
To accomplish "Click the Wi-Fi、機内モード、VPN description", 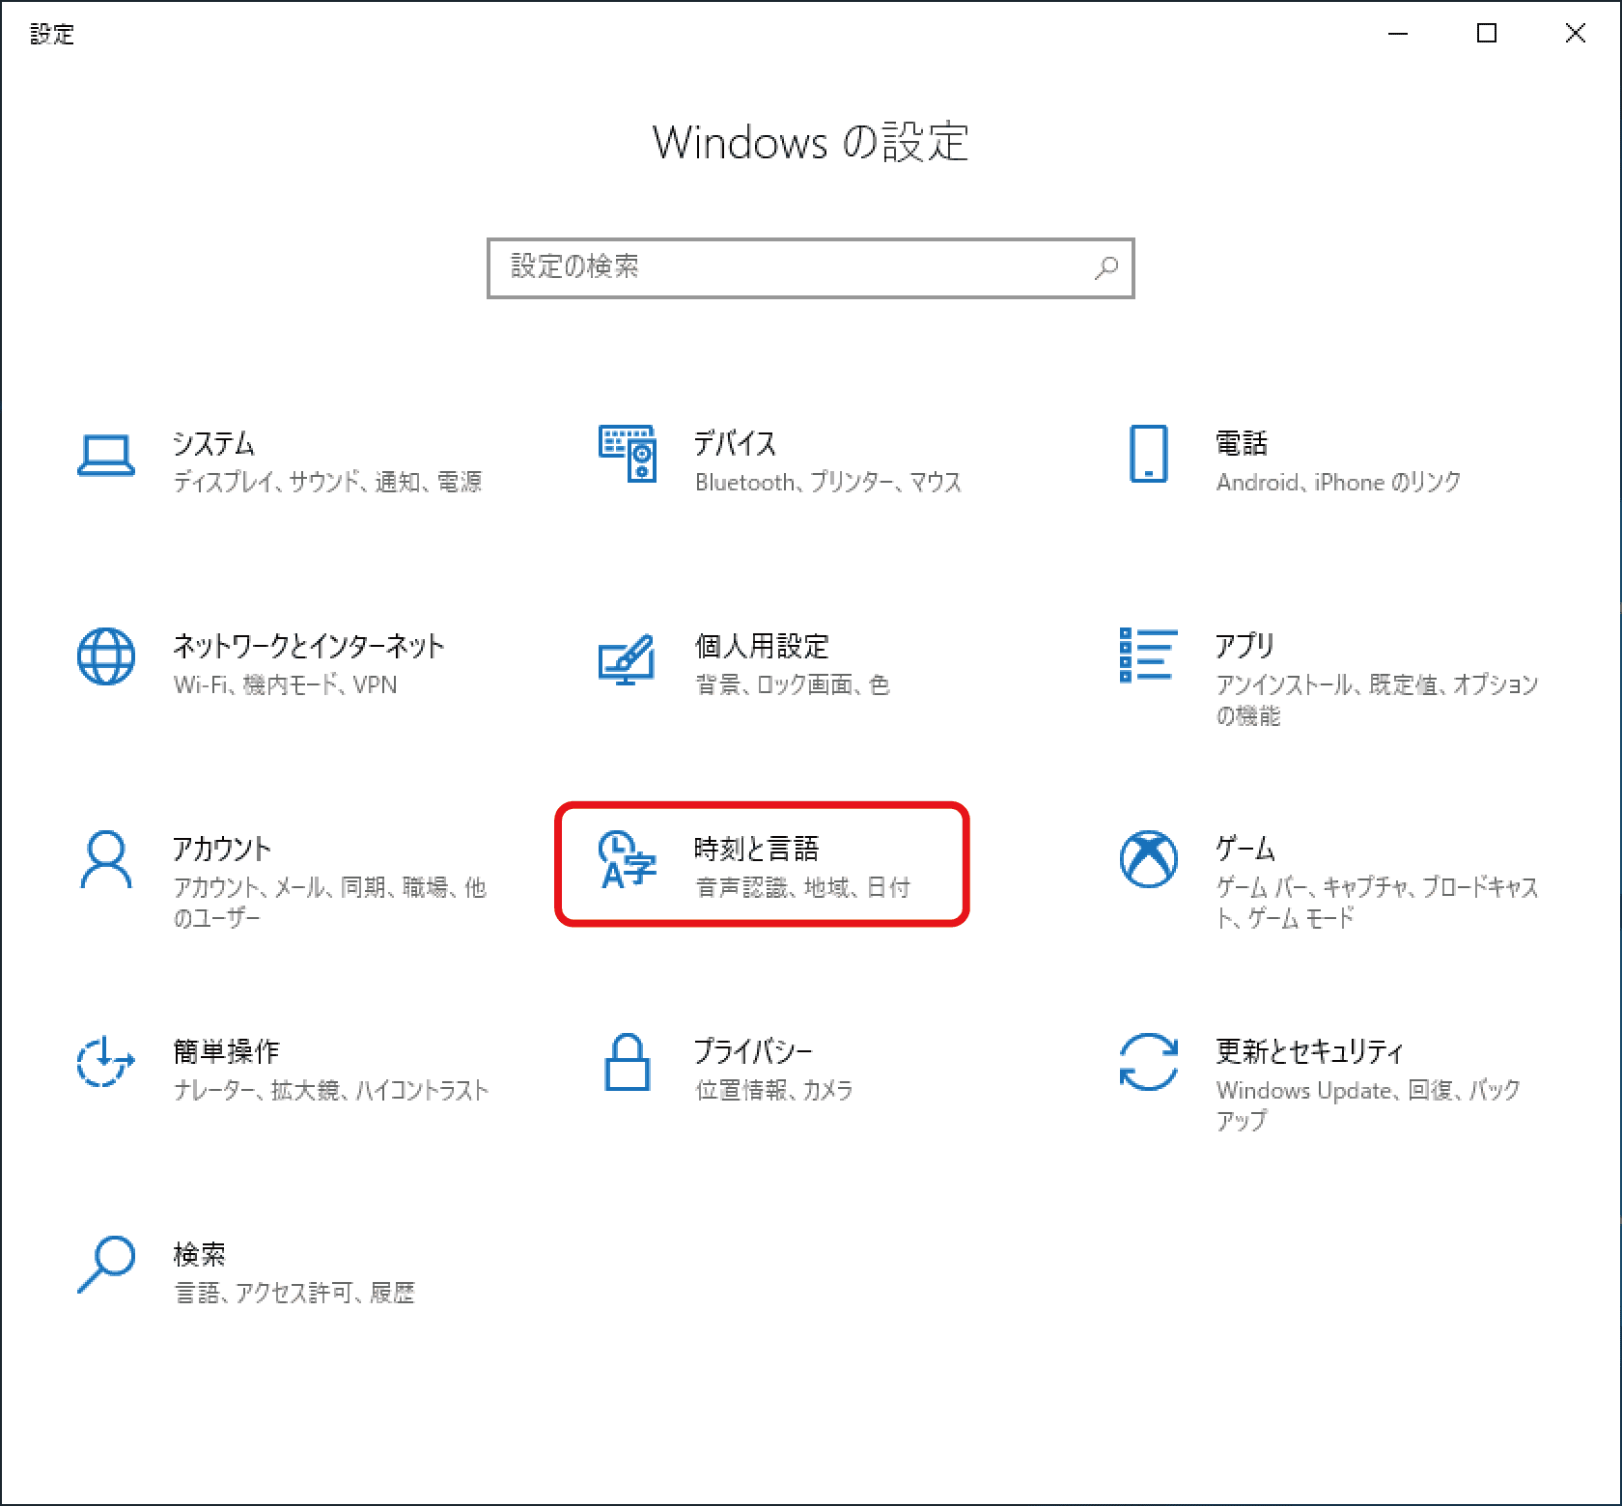I will pyautogui.click(x=286, y=684).
